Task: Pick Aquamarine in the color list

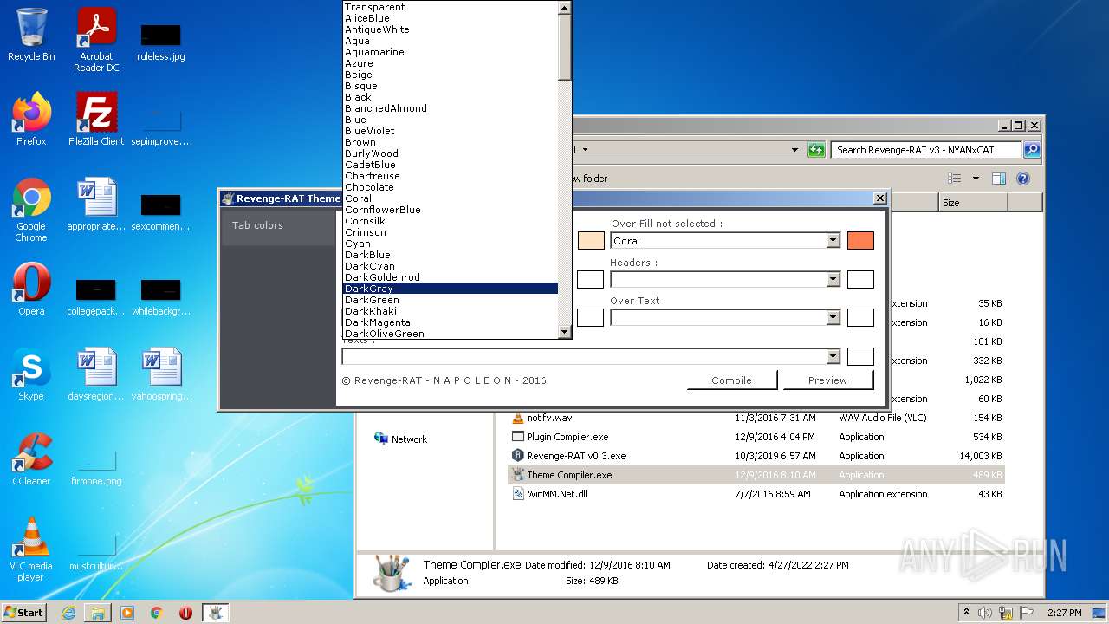Action: [451, 52]
